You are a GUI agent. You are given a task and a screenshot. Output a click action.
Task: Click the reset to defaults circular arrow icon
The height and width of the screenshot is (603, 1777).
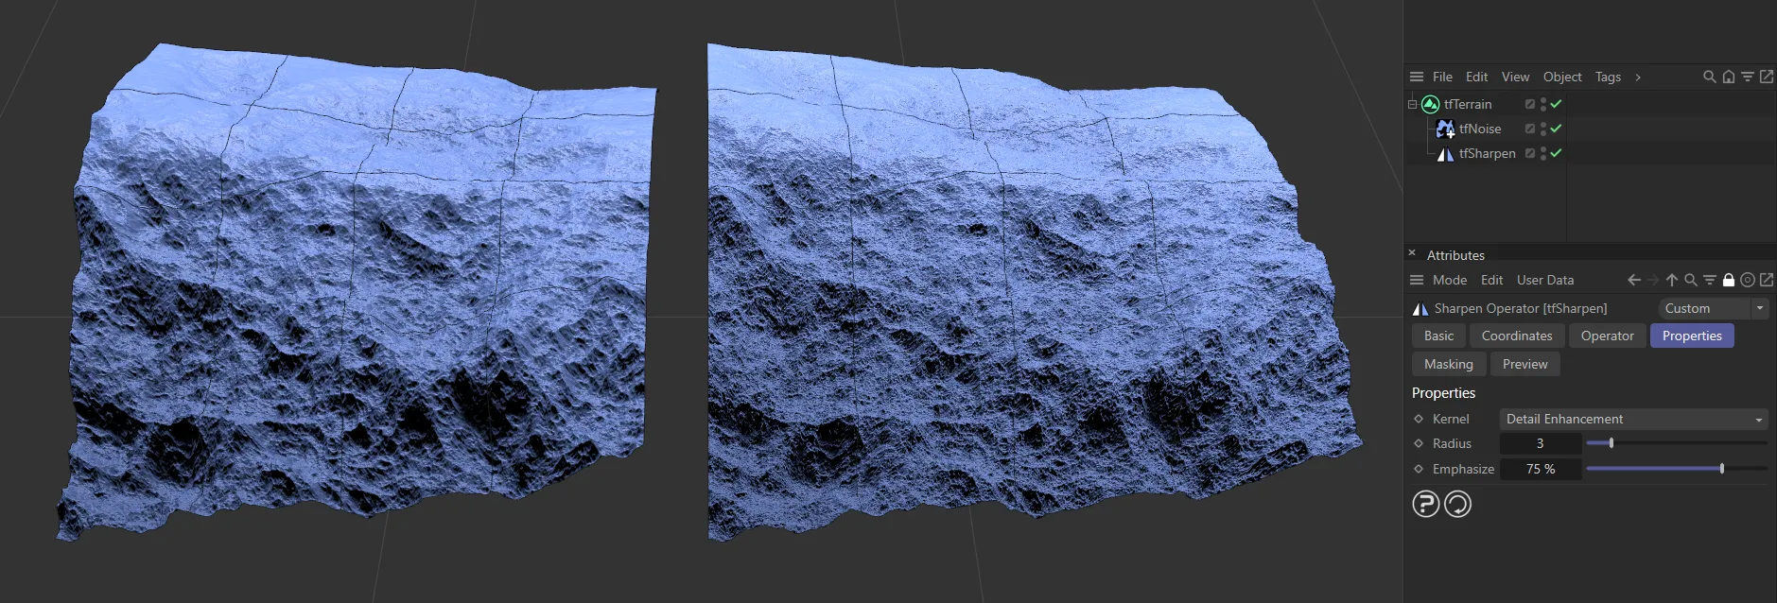[x=1457, y=504]
